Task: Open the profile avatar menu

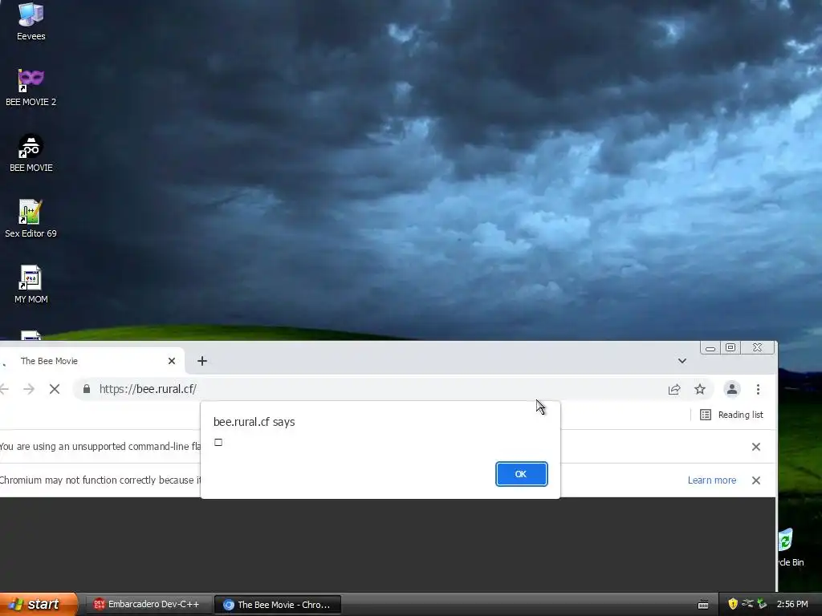Action: 732,389
